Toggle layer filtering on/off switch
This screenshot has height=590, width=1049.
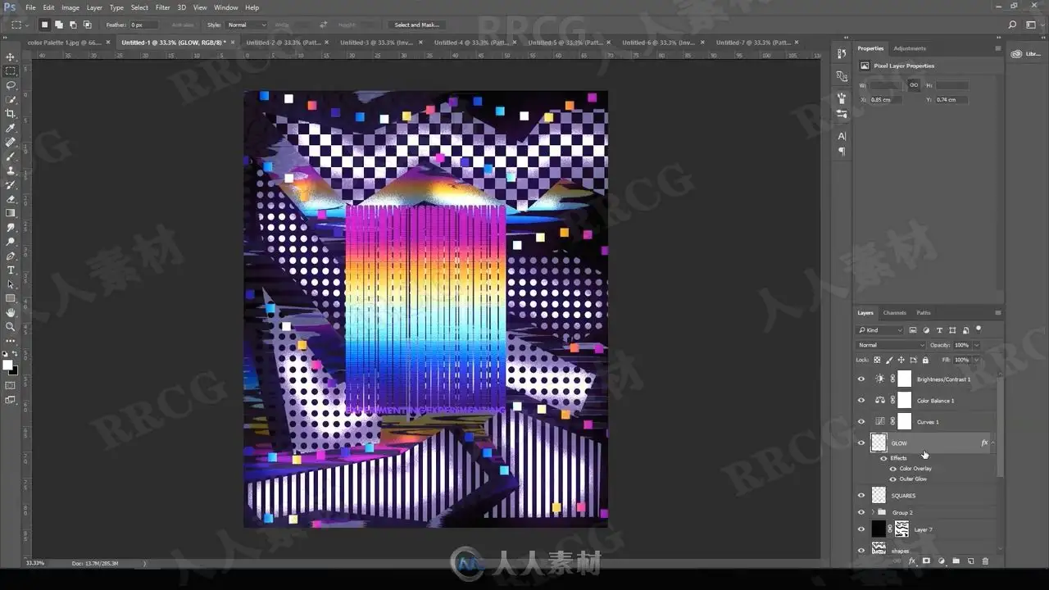pyautogui.click(x=978, y=329)
